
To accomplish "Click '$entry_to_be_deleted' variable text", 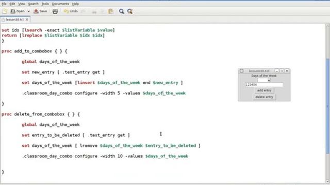I will click(x=171, y=145).
